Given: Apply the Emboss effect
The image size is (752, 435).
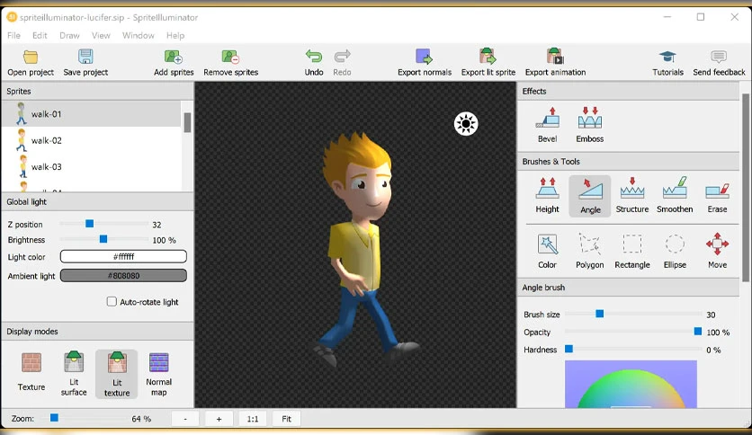Looking at the screenshot, I should click(x=589, y=125).
